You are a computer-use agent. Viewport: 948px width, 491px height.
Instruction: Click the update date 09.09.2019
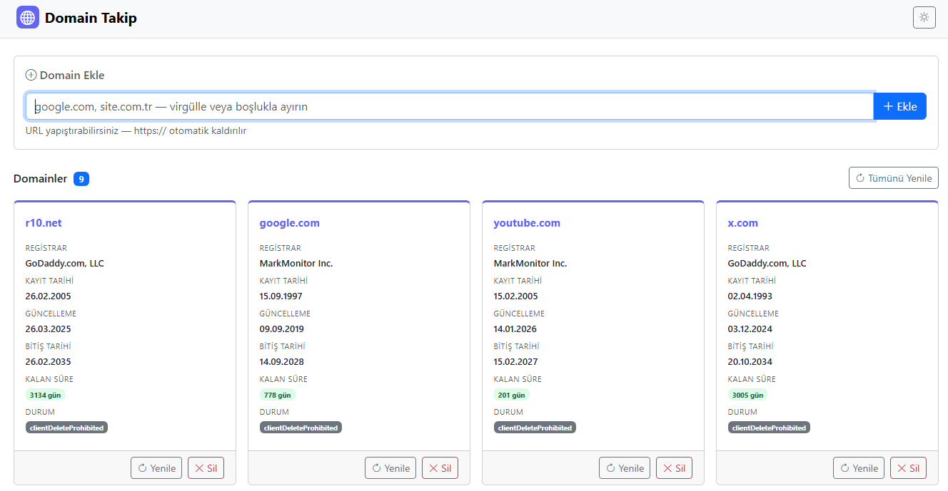tap(282, 329)
